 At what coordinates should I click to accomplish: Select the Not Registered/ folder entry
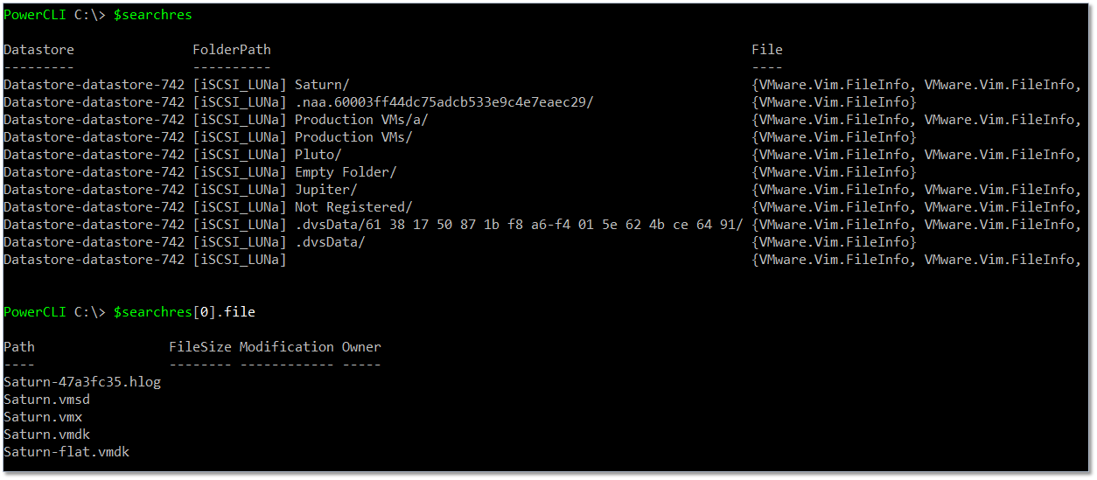[x=542, y=207]
